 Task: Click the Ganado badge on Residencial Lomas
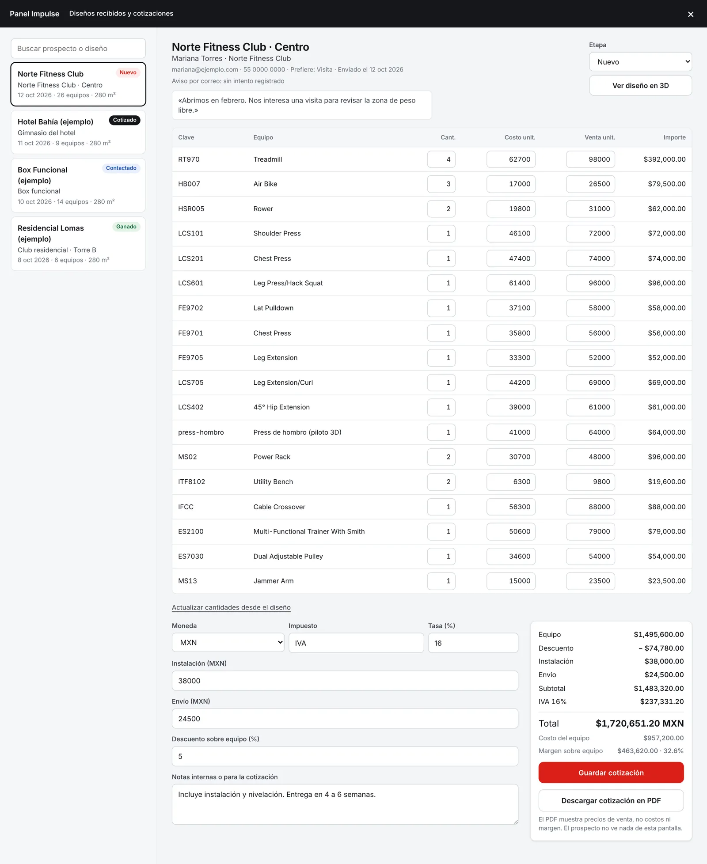click(126, 227)
